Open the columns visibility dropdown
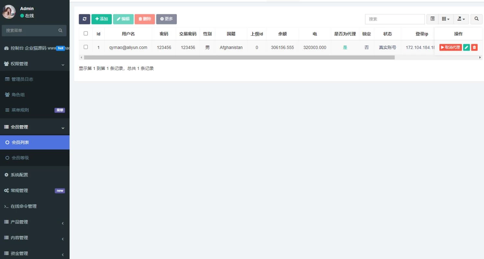Screen dimensions: 484x259 (x=445, y=19)
